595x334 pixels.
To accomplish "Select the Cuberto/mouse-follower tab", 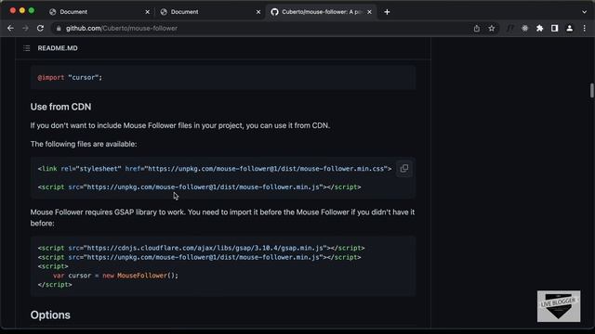I will coord(321,12).
